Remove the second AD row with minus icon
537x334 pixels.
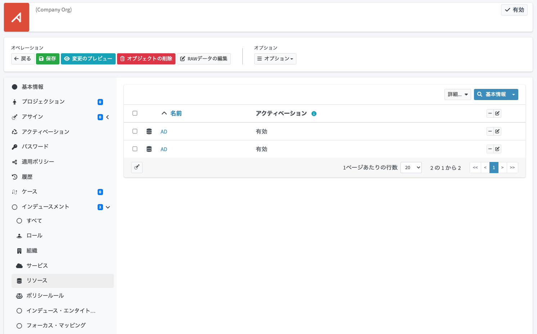tap(490, 149)
